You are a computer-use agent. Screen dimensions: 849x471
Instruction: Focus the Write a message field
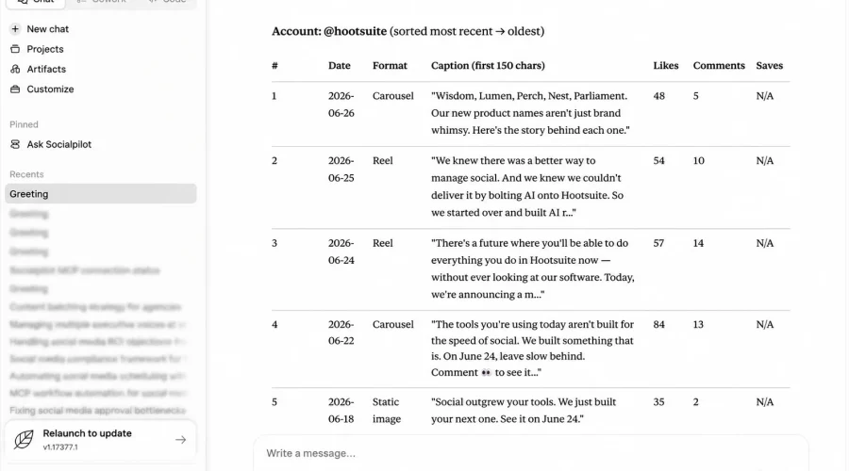(x=530, y=453)
